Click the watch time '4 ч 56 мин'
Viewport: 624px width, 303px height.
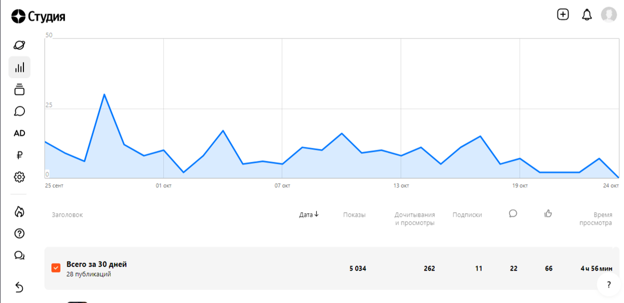pos(596,269)
